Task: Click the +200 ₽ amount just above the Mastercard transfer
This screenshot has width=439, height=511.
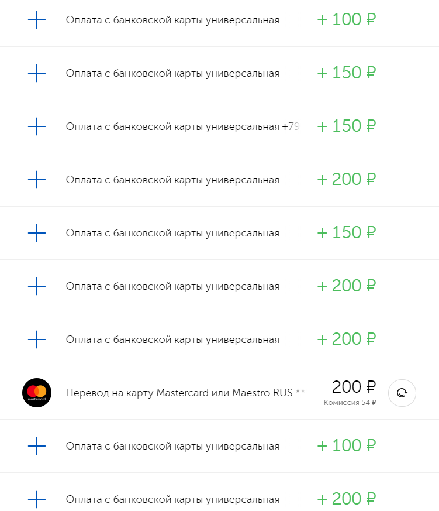Action: tap(346, 339)
